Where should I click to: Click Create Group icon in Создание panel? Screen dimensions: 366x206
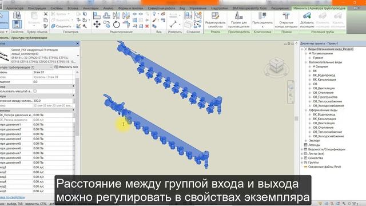198,15
